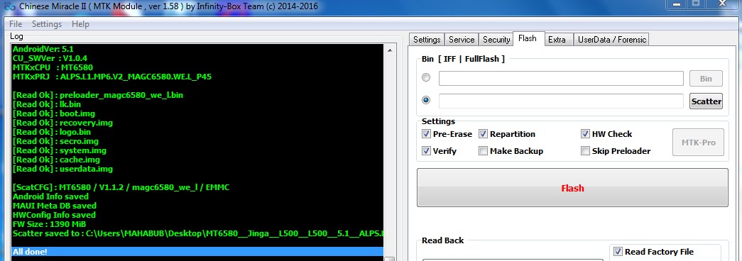Select the Bin file radio button
Image resolution: width=742 pixels, height=261 pixels.
click(x=426, y=77)
